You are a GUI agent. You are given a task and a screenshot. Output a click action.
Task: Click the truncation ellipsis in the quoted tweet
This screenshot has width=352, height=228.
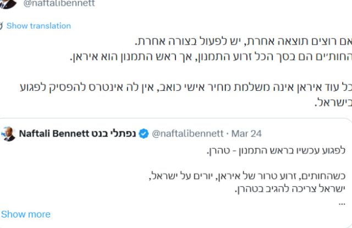point(340,202)
